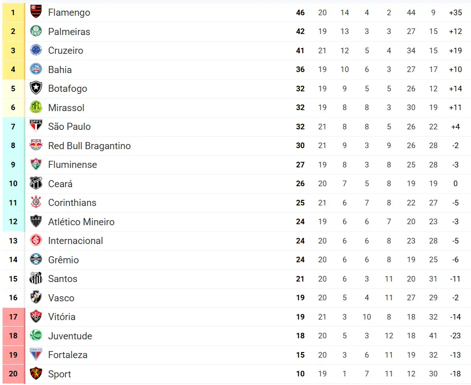Viewport: 471px width, 385px height.
Task: Click the Santos club crest icon
Action: click(36, 278)
